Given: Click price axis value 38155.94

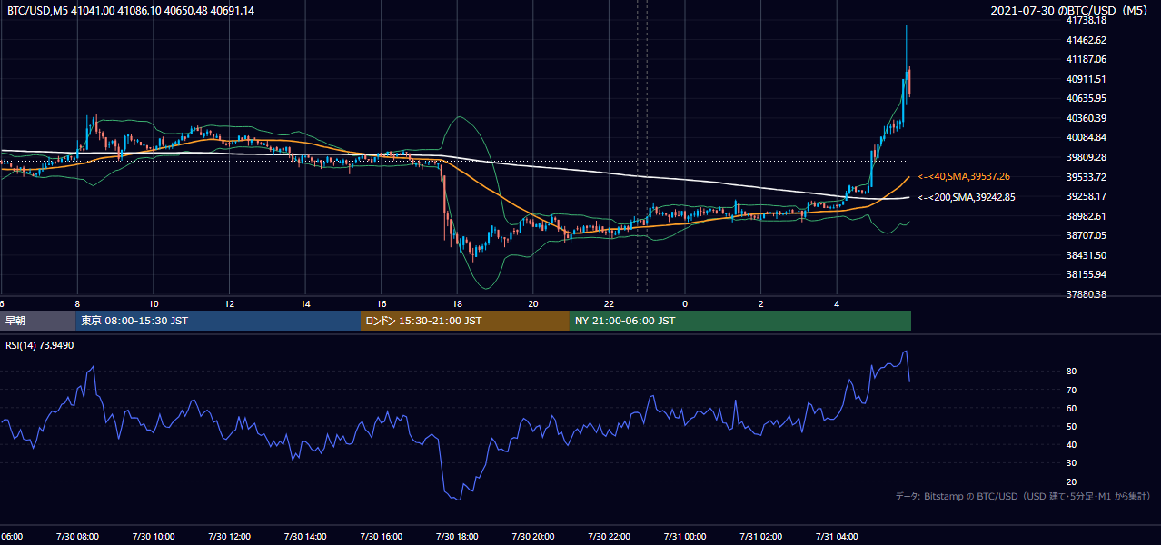Looking at the screenshot, I should (1086, 274).
